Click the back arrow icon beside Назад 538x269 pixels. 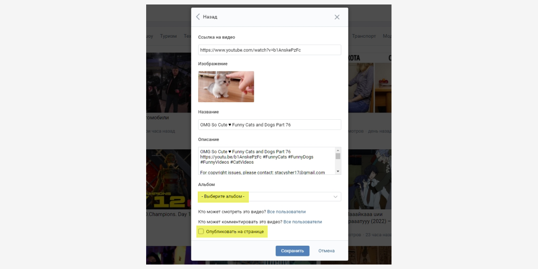tap(198, 17)
